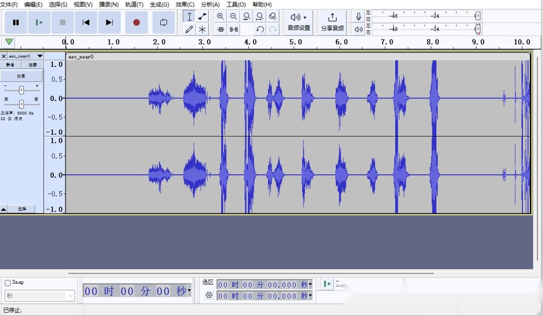Open the 播录(N) menu
543x316 pixels.
(x=109, y=5)
